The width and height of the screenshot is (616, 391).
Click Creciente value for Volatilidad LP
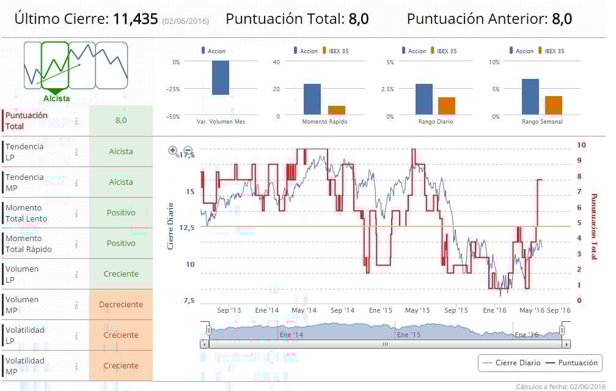[x=121, y=335]
